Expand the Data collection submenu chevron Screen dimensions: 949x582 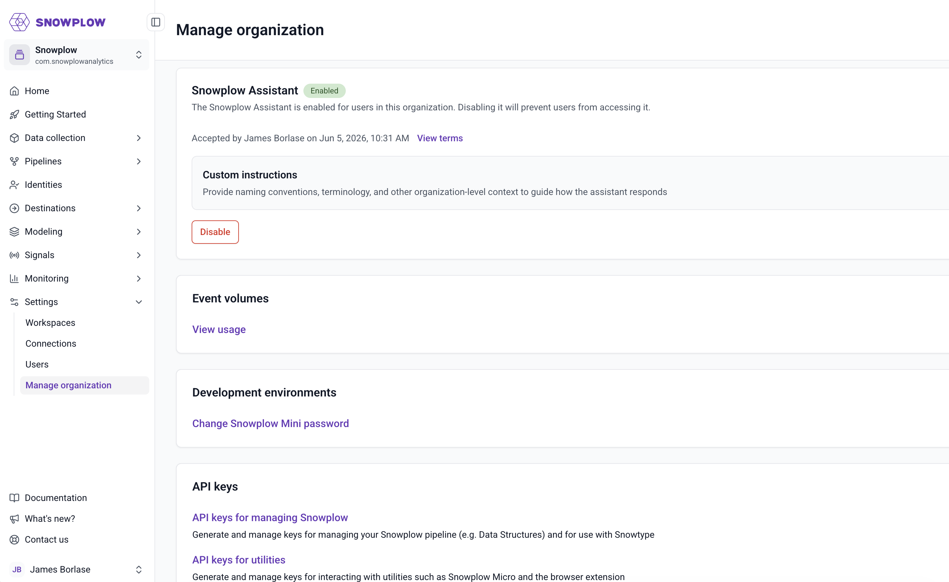139,138
